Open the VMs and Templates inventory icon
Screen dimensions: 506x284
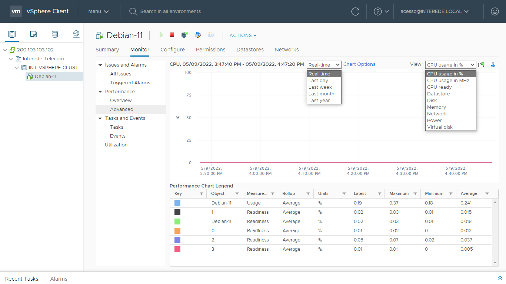pos(33,34)
